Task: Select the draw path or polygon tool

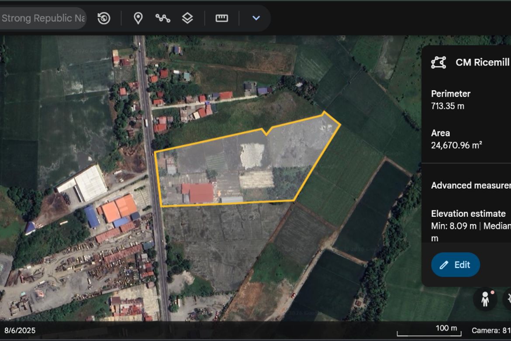Action: point(162,18)
